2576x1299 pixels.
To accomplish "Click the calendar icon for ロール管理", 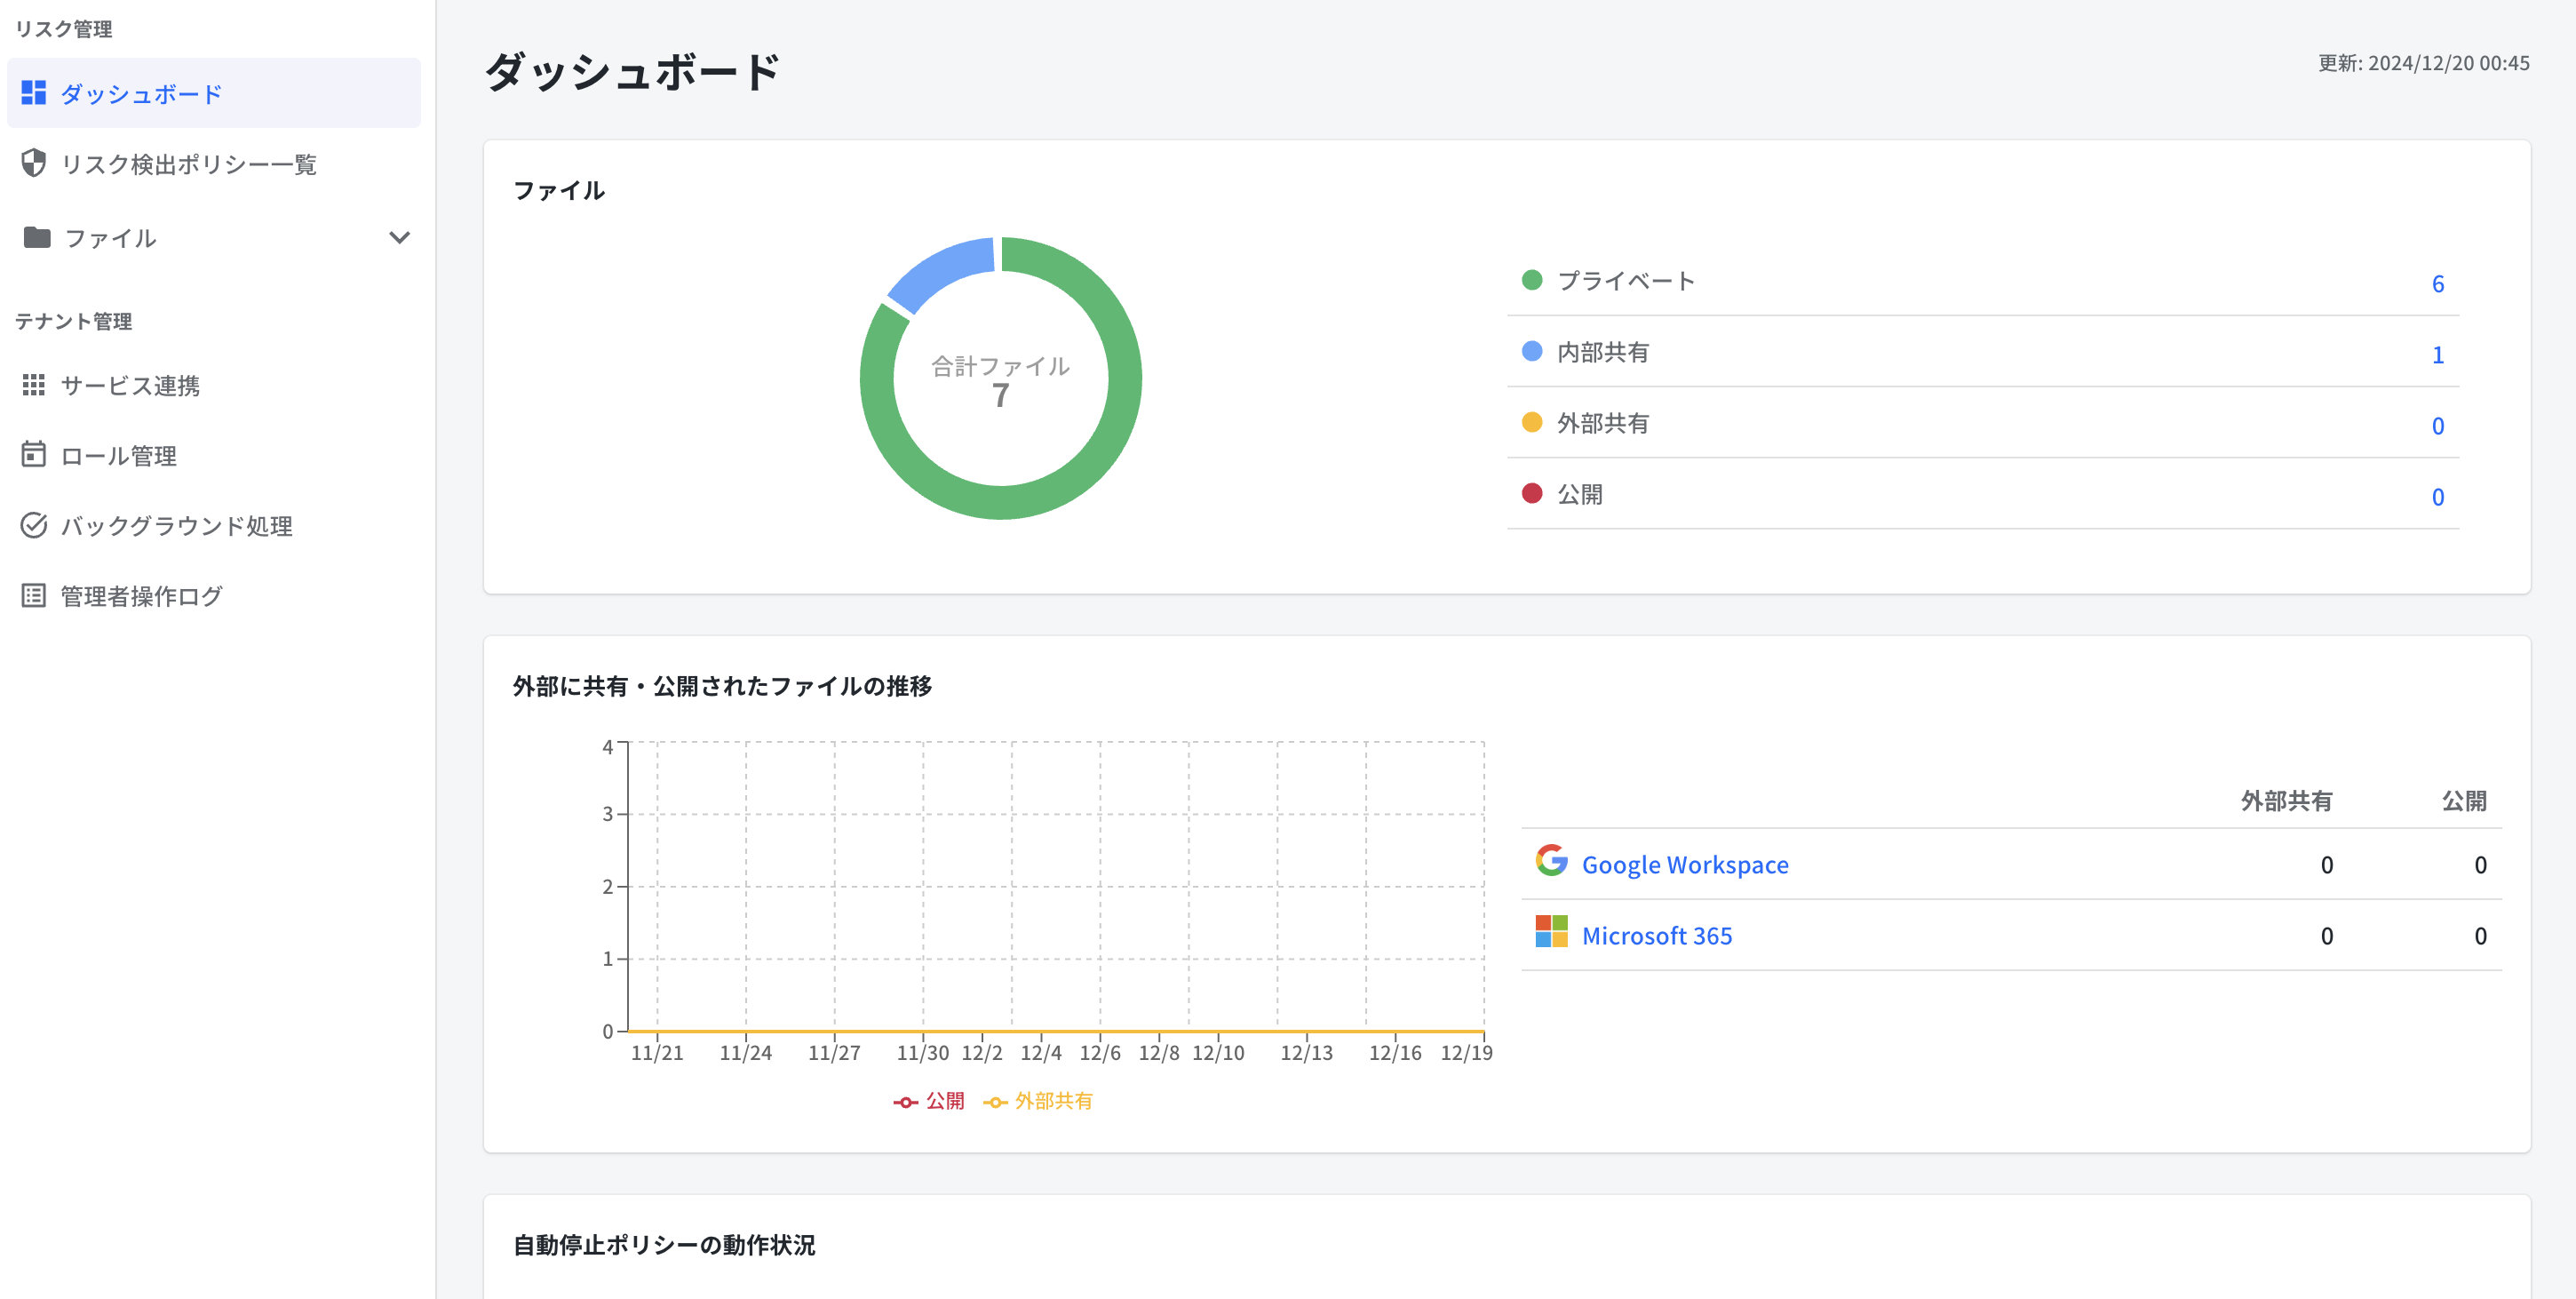I will point(34,455).
